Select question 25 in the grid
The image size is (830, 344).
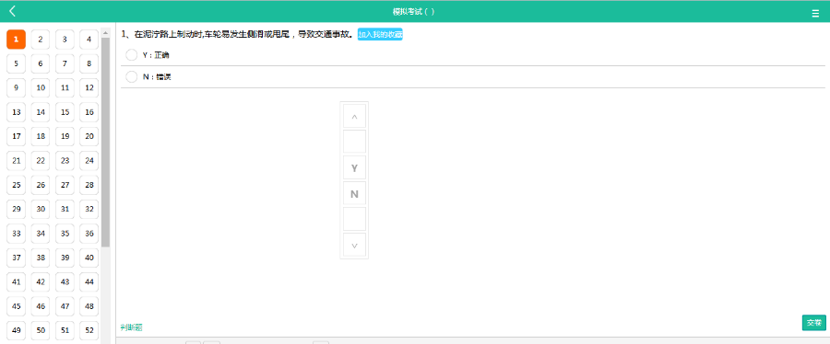point(16,185)
